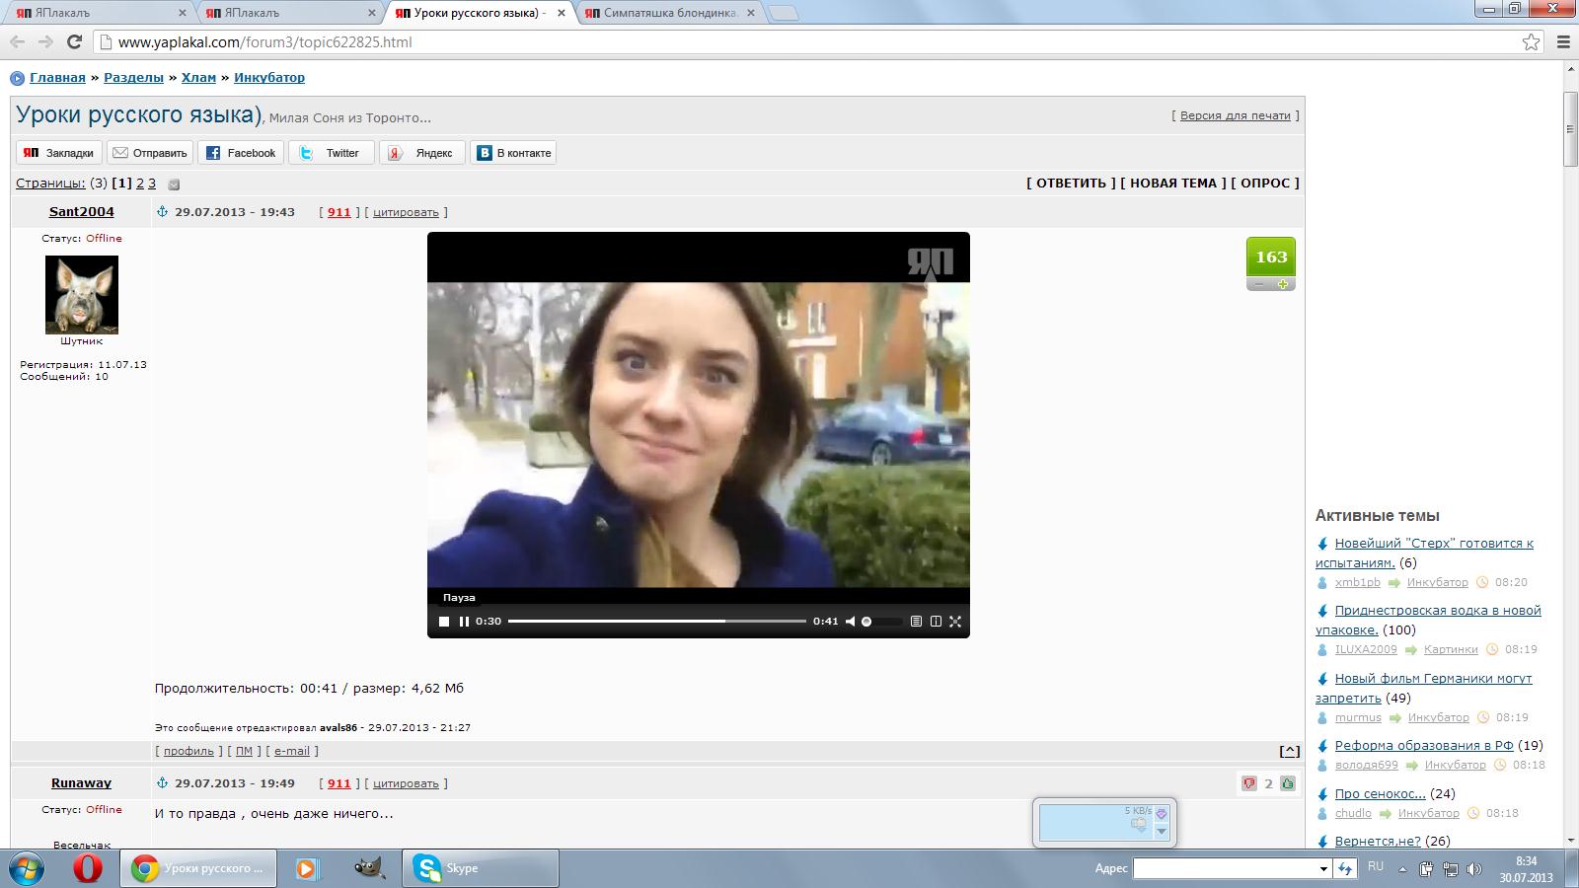Switch to second ЯПлакалъ browser tab
The width and height of the screenshot is (1579, 888).
point(290,13)
